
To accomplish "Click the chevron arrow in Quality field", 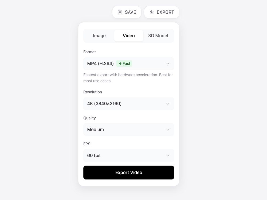I will point(168,130).
